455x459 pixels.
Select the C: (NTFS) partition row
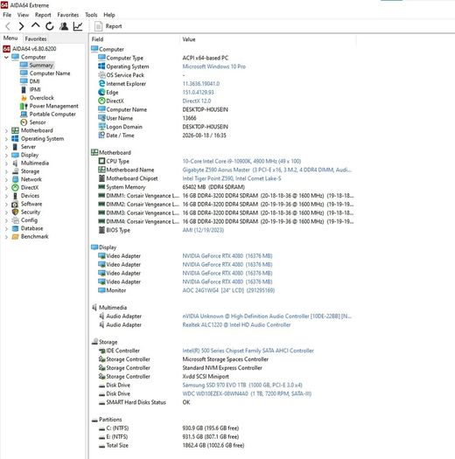(x=222, y=428)
